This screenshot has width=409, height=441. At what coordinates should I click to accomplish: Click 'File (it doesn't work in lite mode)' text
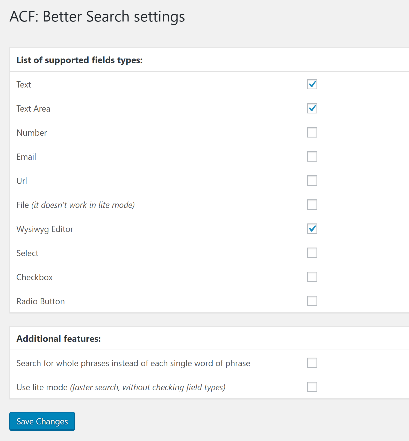76,205
